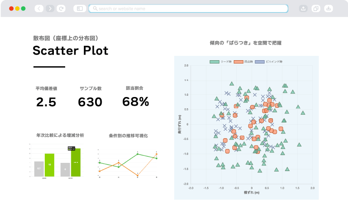
Task: Toggle the リード時 legend series
Action: click(x=226, y=62)
